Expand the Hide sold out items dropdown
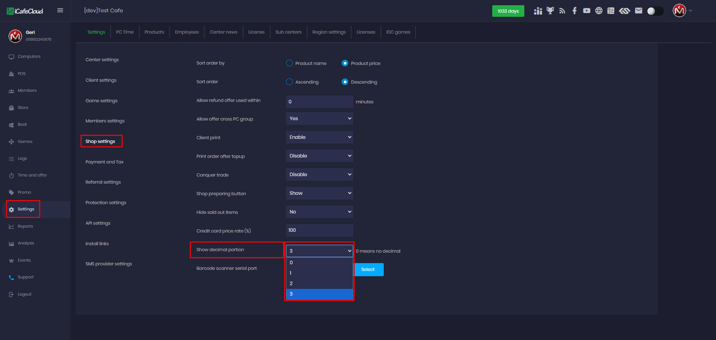The height and width of the screenshot is (340, 716). [319, 212]
